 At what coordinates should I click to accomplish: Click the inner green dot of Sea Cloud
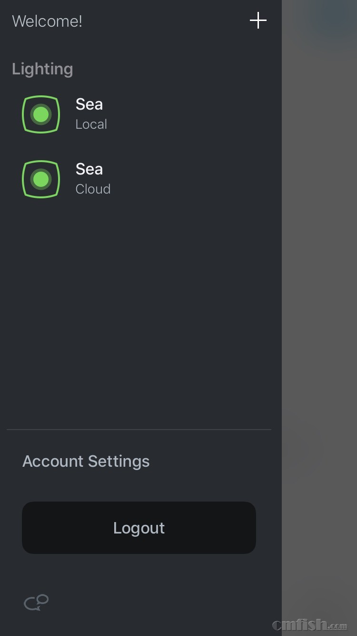(x=41, y=179)
